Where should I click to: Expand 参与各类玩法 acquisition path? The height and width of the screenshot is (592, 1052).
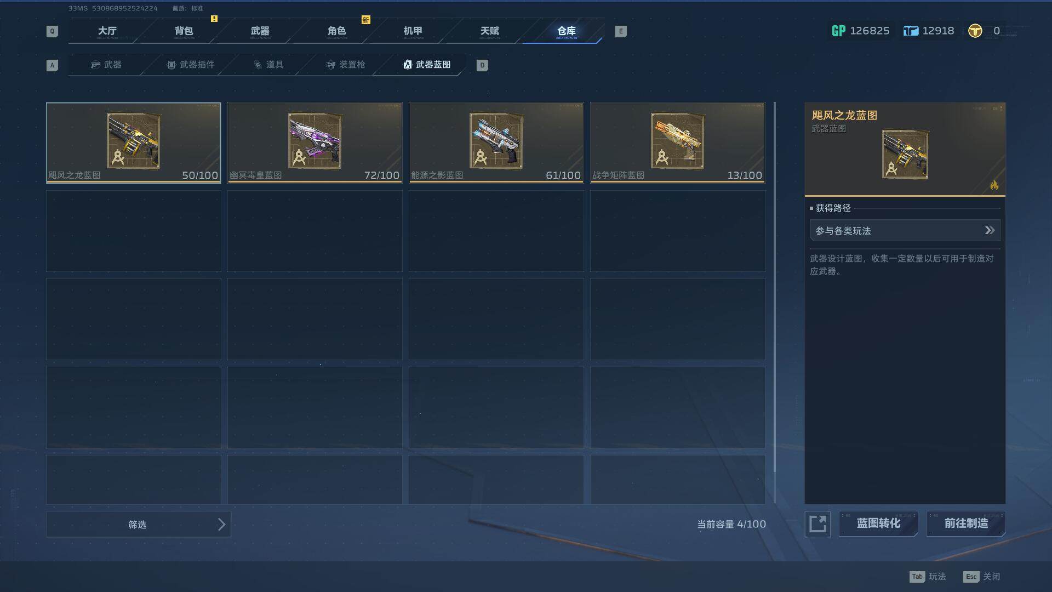click(905, 231)
